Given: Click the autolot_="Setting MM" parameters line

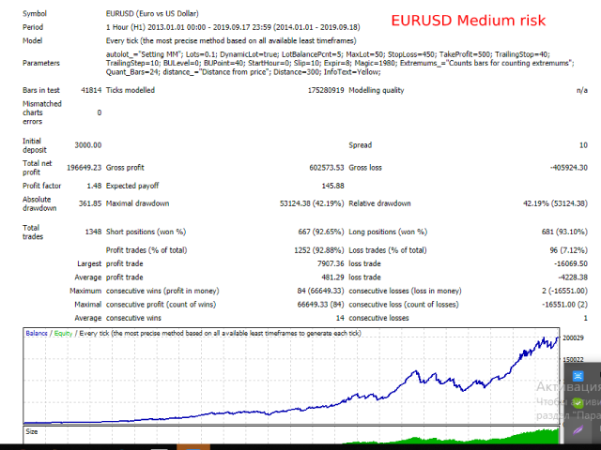Looking at the screenshot, I should 328,54.
